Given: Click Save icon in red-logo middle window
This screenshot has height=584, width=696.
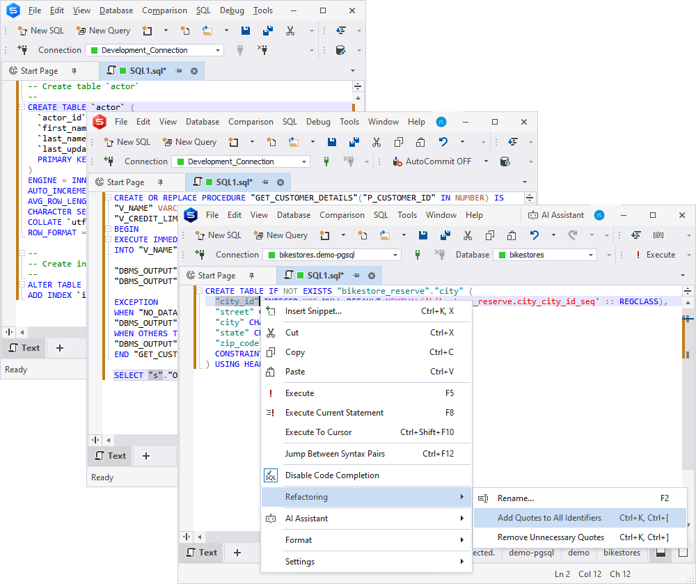Looking at the screenshot, I should pyautogui.click(x=331, y=142).
